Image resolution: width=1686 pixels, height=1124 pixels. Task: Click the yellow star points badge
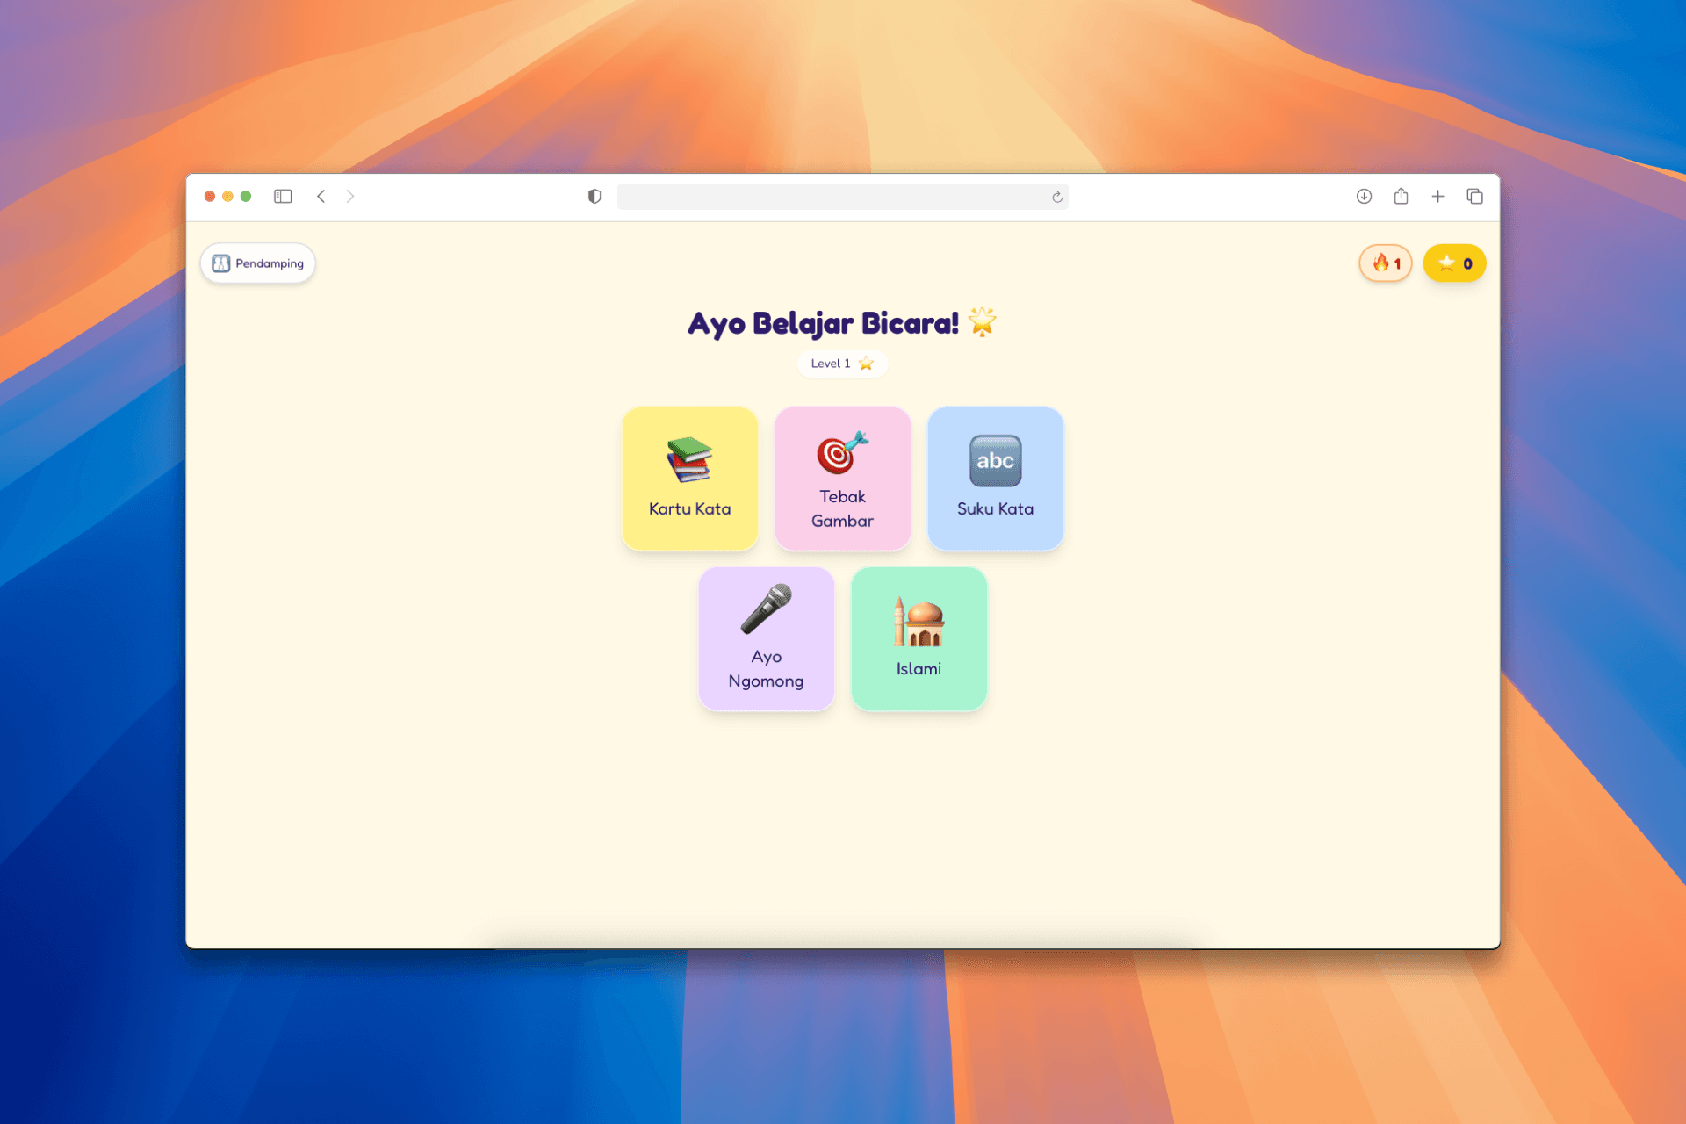point(1454,263)
